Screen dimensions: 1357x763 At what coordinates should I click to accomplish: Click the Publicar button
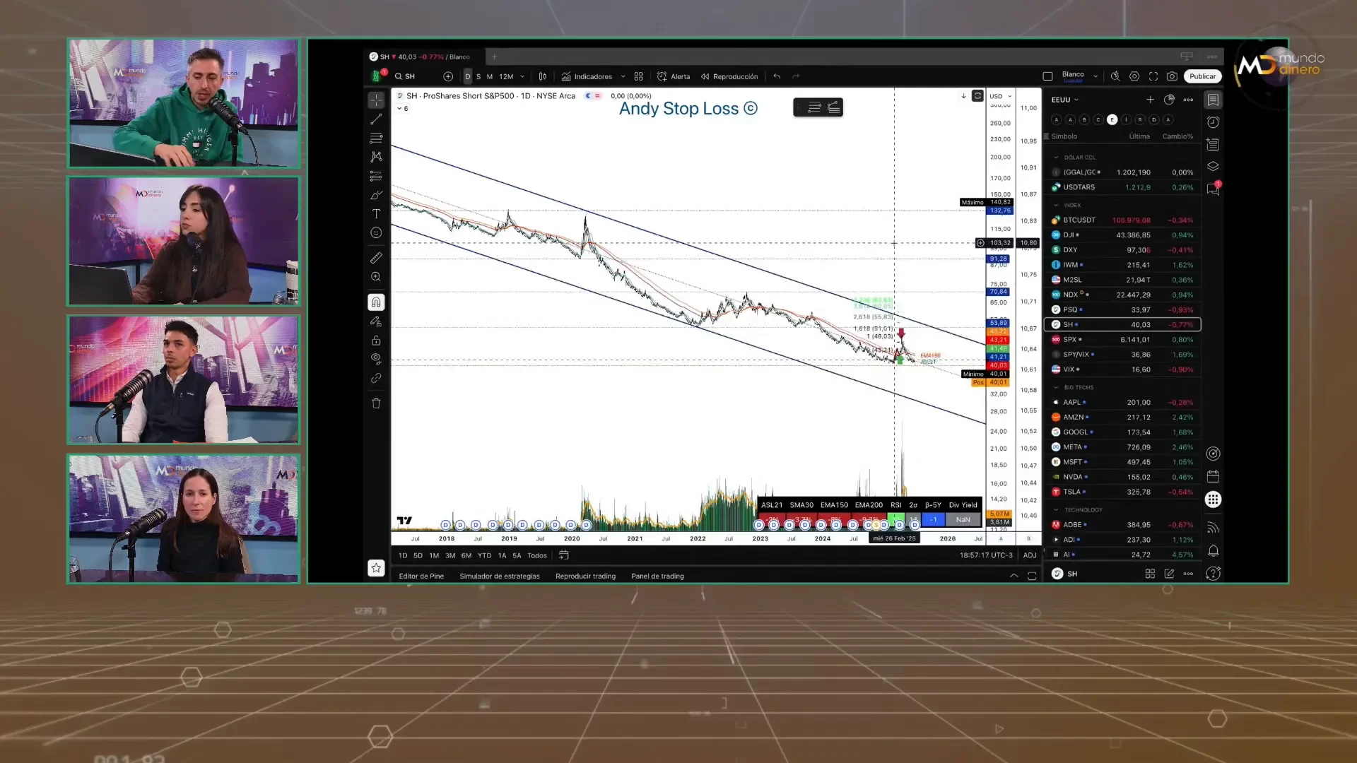pyautogui.click(x=1202, y=76)
